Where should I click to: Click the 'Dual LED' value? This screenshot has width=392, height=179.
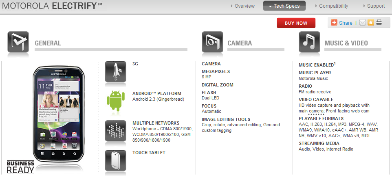(211, 98)
